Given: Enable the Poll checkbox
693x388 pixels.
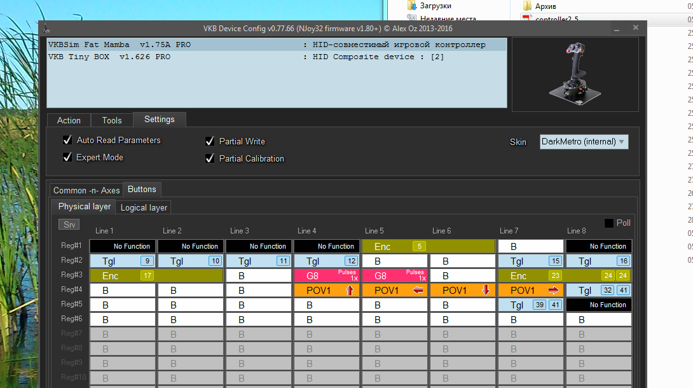Looking at the screenshot, I should click(608, 223).
